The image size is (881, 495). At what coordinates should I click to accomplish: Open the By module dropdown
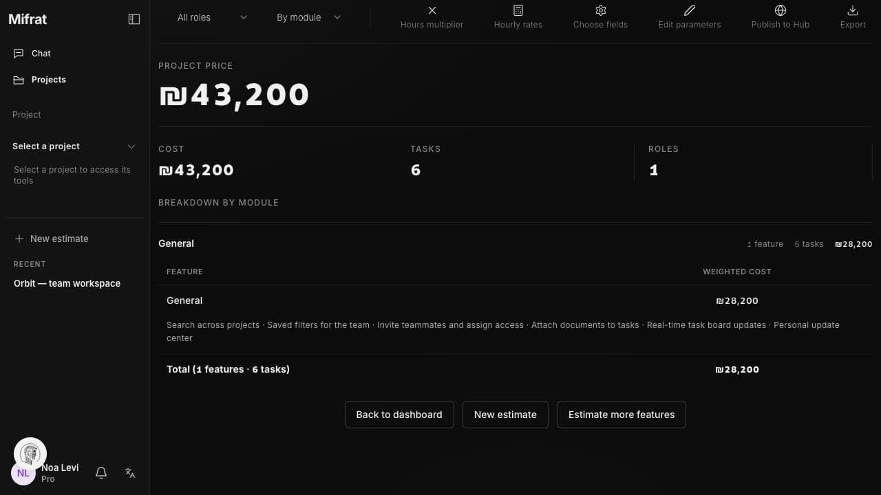[x=308, y=17]
